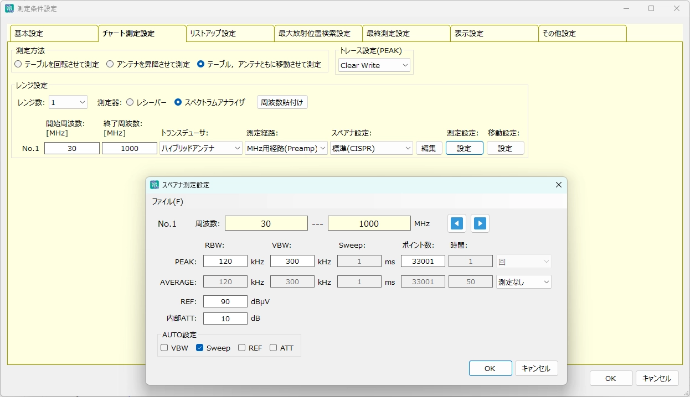Enable the VBW auto setting checkbox
690x397 pixels.
point(164,348)
